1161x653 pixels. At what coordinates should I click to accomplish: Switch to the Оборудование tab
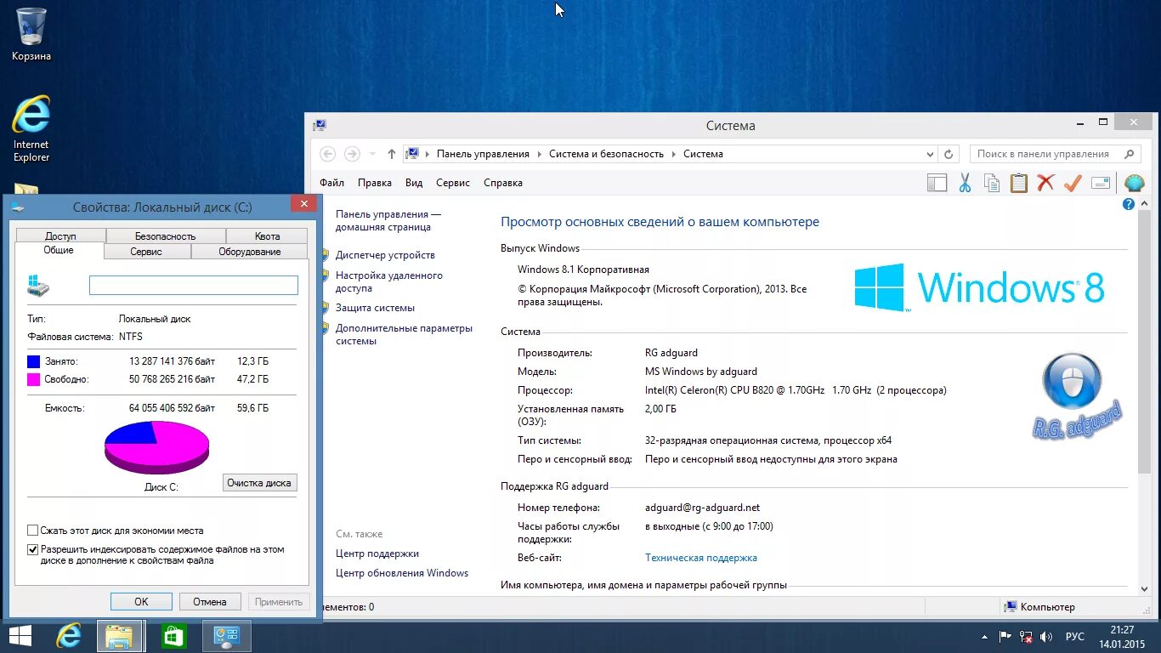[250, 252]
